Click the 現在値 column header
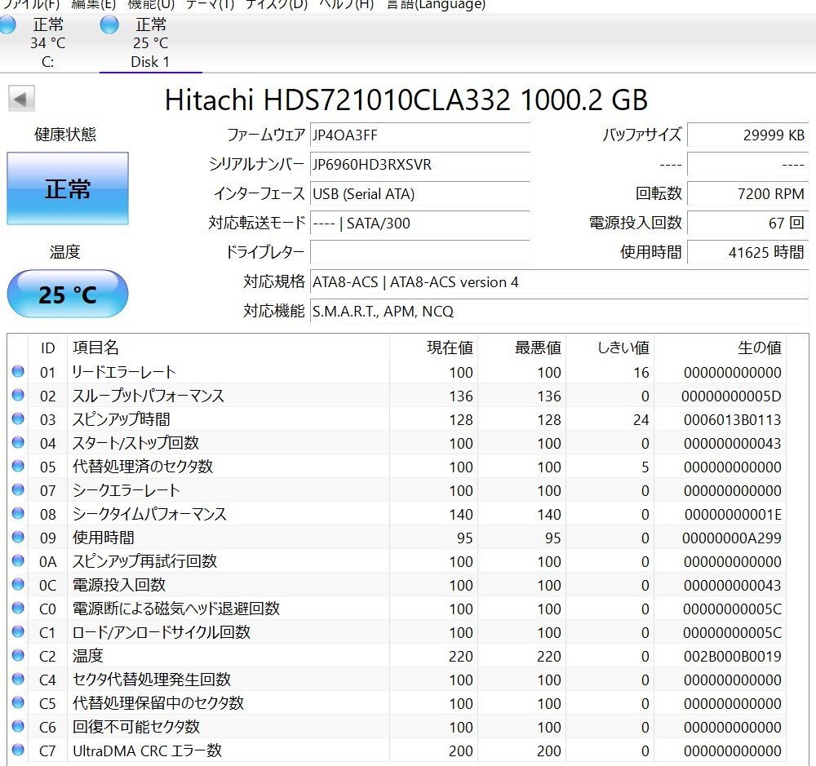Screen dimensions: 816x766 tap(433, 348)
